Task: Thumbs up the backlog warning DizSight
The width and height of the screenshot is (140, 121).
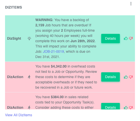Action: [x=126, y=38]
